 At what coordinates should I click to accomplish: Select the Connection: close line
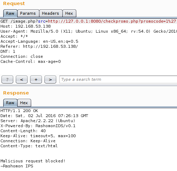pos(21,56)
